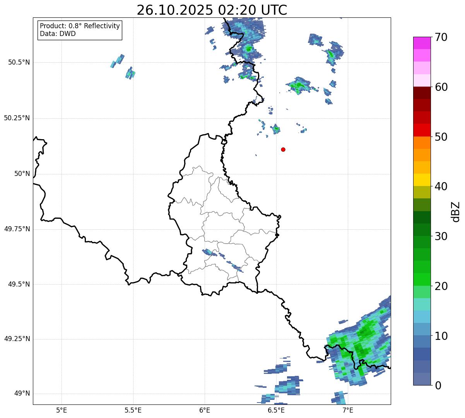Click the 6°E longitude tick label

[205, 410]
